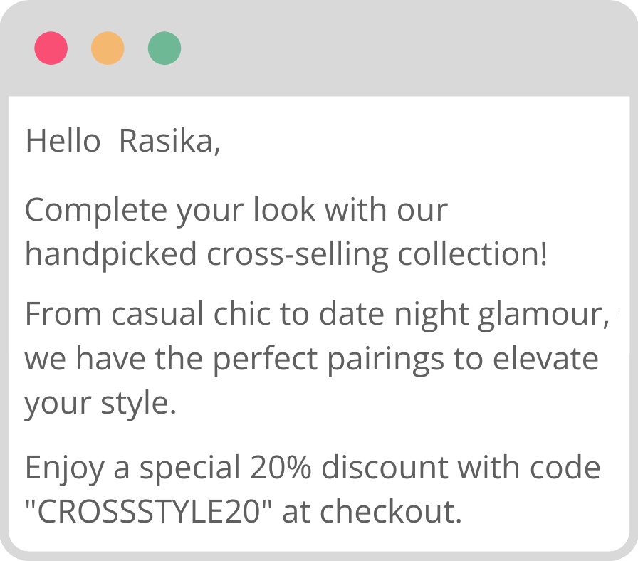Click the green maximize dot
Viewport: 638px width, 561px height.
pyautogui.click(x=164, y=48)
